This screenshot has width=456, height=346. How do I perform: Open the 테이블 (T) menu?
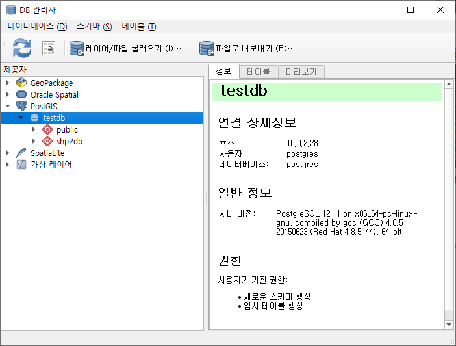click(x=139, y=27)
